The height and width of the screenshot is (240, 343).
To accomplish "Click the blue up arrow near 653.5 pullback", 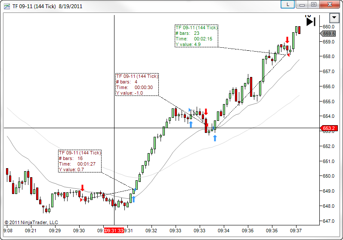I will pyautogui.click(x=191, y=124).
